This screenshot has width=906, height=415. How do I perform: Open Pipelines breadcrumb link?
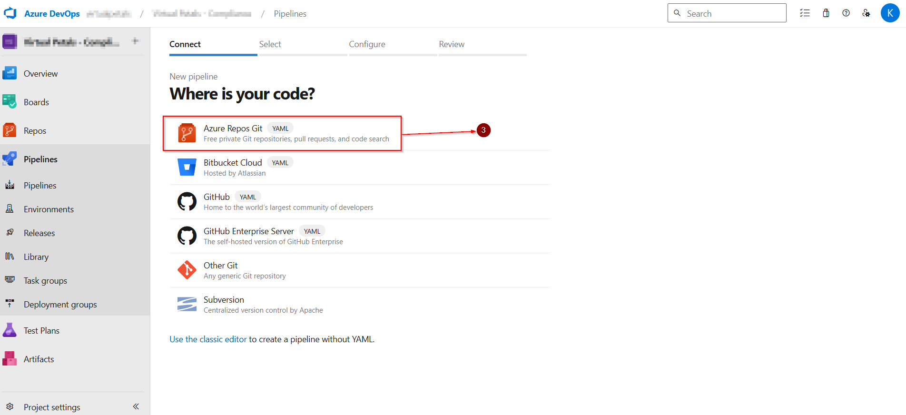coord(290,14)
